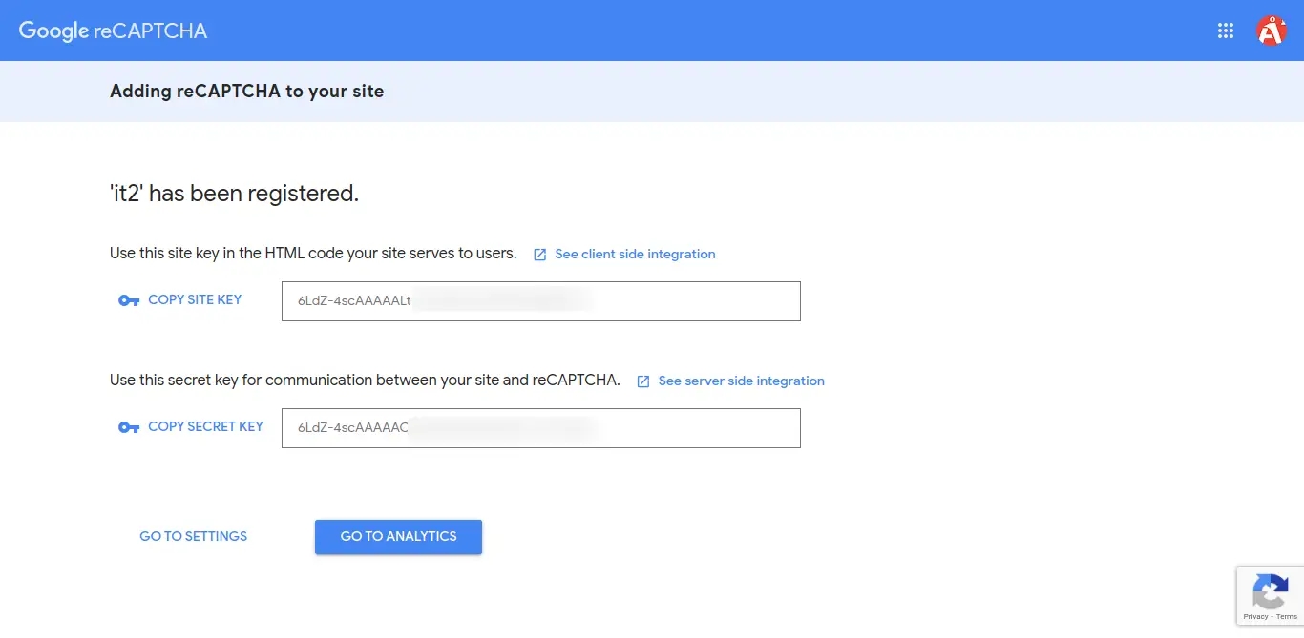Click the account profile avatar

1271,31
